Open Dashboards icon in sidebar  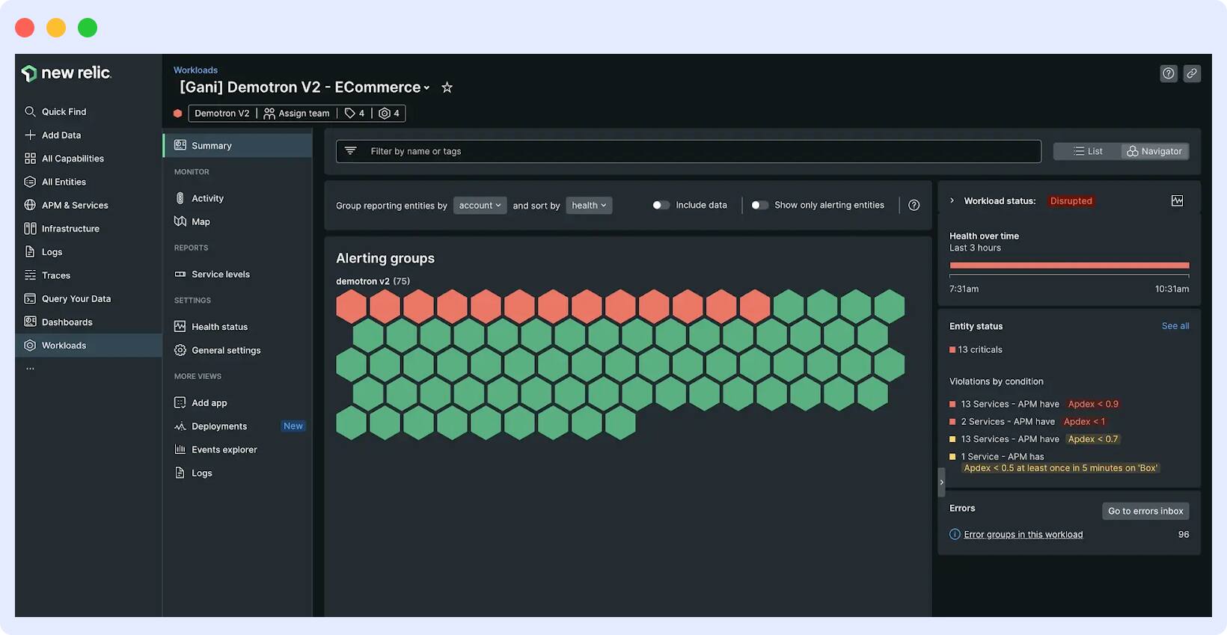tap(30, 322)
